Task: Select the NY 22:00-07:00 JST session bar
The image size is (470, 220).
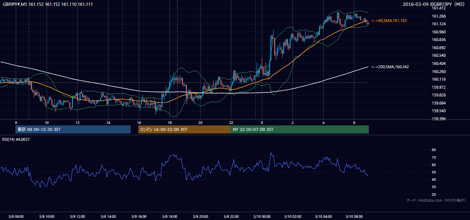Action: pos(300,129)
